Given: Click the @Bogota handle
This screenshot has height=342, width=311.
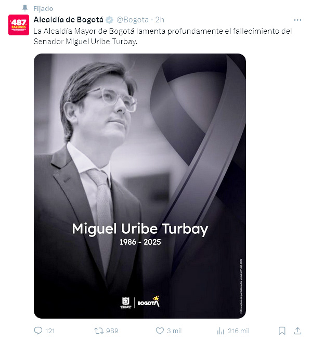Looking at the screenshot, I should (x=133, y=20).
